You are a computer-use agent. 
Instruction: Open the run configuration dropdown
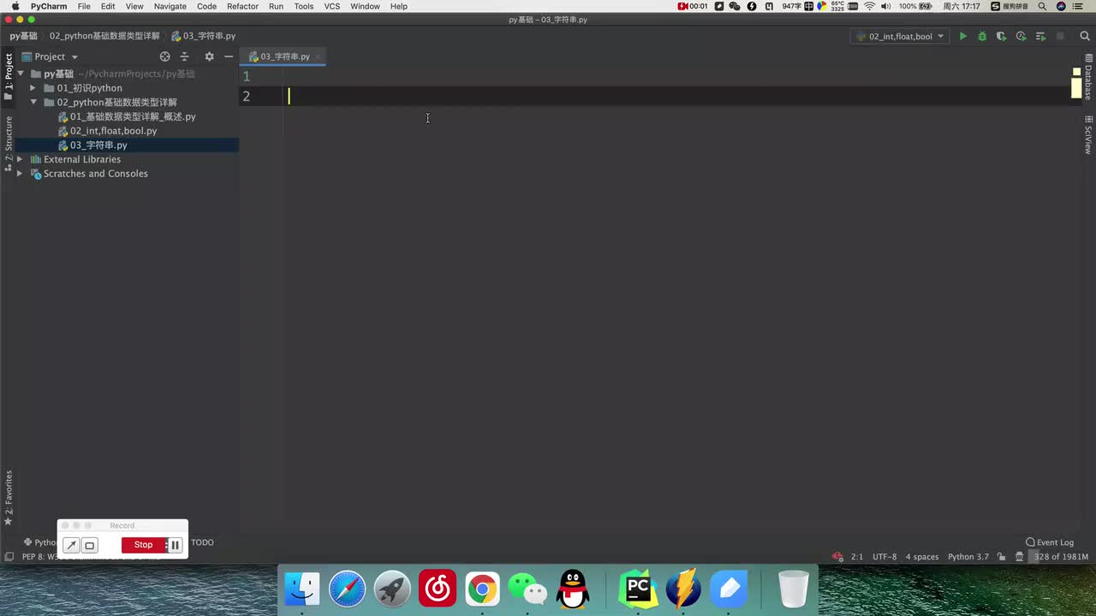[901, 37]
